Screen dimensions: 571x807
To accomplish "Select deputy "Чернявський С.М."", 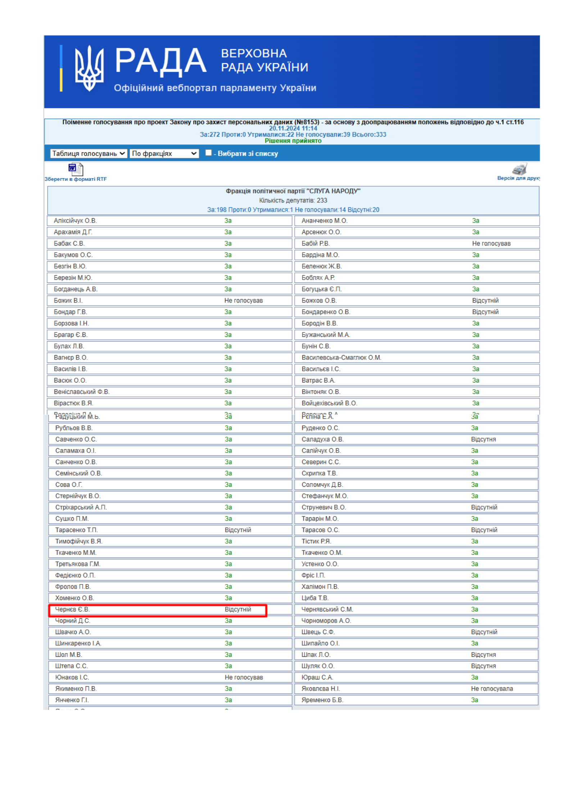I will click(x=327, y=609).
